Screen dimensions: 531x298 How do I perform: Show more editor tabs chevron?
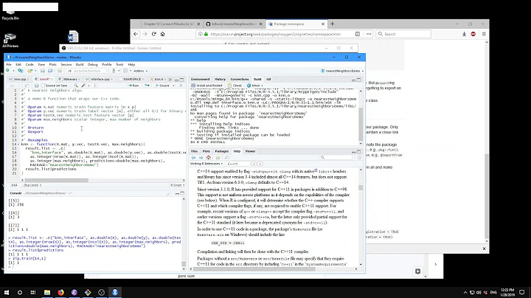click(x=170, y=79)
